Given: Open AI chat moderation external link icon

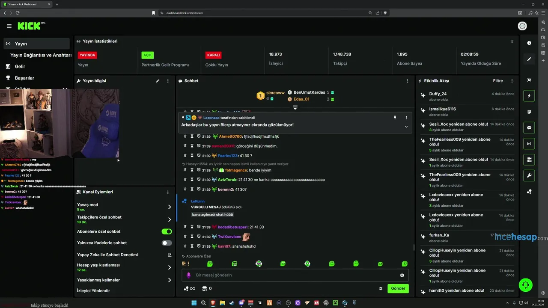Looking at the screenshot, I should pyautogui.click(x=170, y=255).
